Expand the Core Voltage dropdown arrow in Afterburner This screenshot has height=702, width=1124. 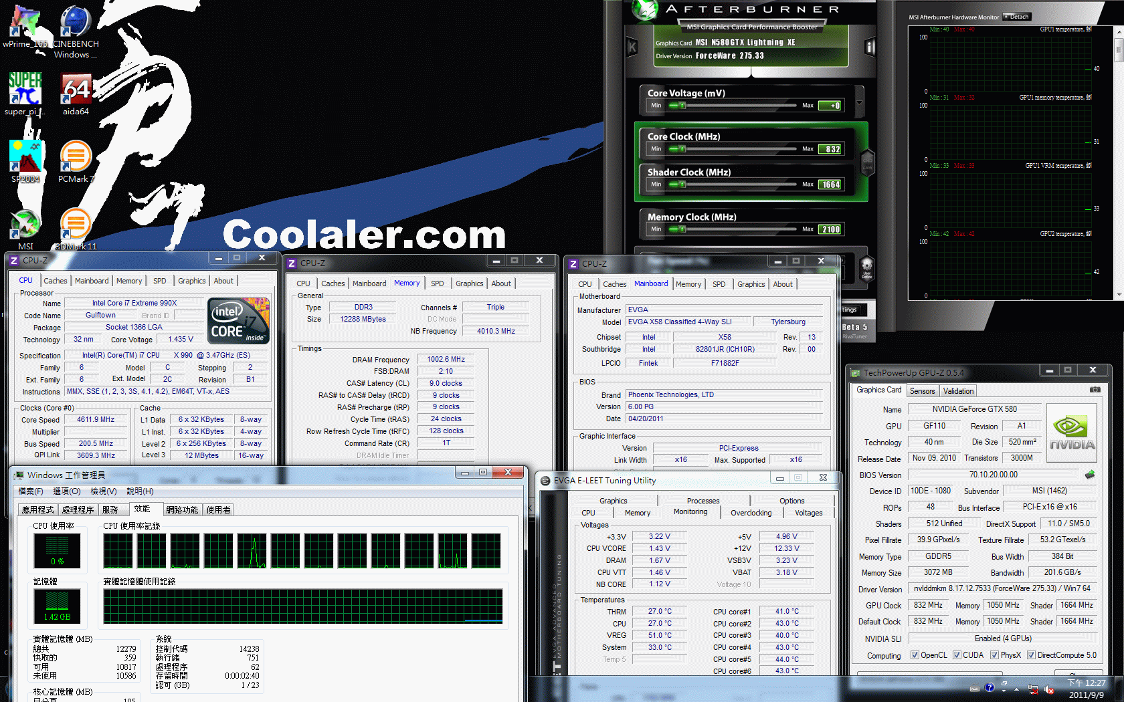tap(860, 102)
